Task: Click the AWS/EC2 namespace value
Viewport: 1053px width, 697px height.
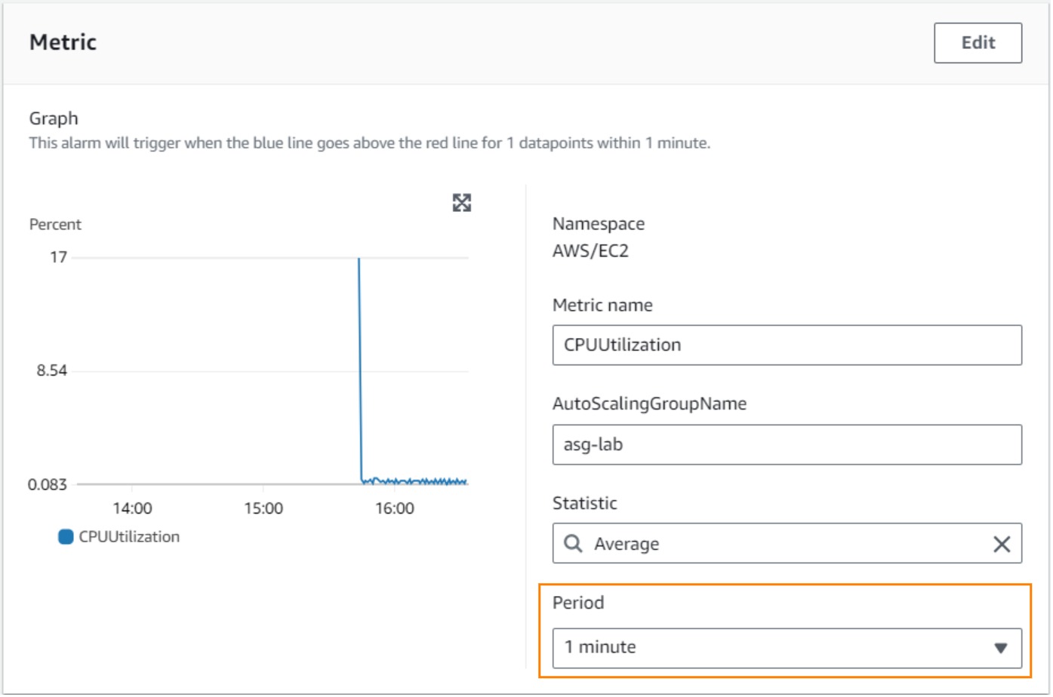Action: (590, 251)
